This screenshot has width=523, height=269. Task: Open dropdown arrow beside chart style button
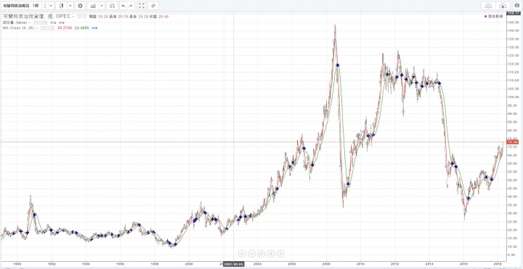pyautogui.click(x=70, y=6)
